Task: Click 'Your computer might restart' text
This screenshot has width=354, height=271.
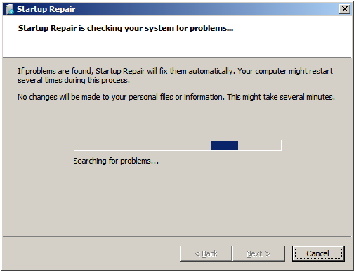Action: point(285,71)
